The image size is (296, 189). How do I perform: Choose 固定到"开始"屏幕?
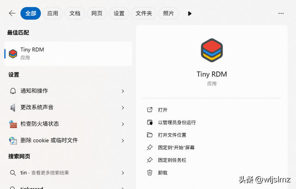(x=176, y=147)
